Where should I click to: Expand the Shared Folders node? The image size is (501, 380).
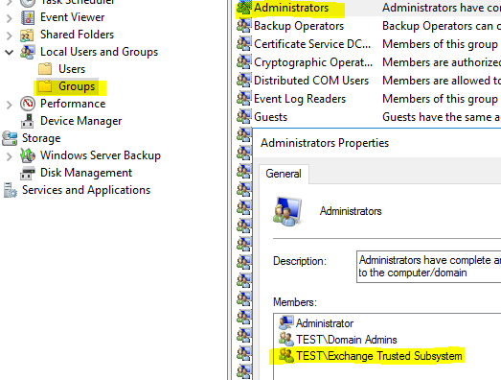coord(10,36)
